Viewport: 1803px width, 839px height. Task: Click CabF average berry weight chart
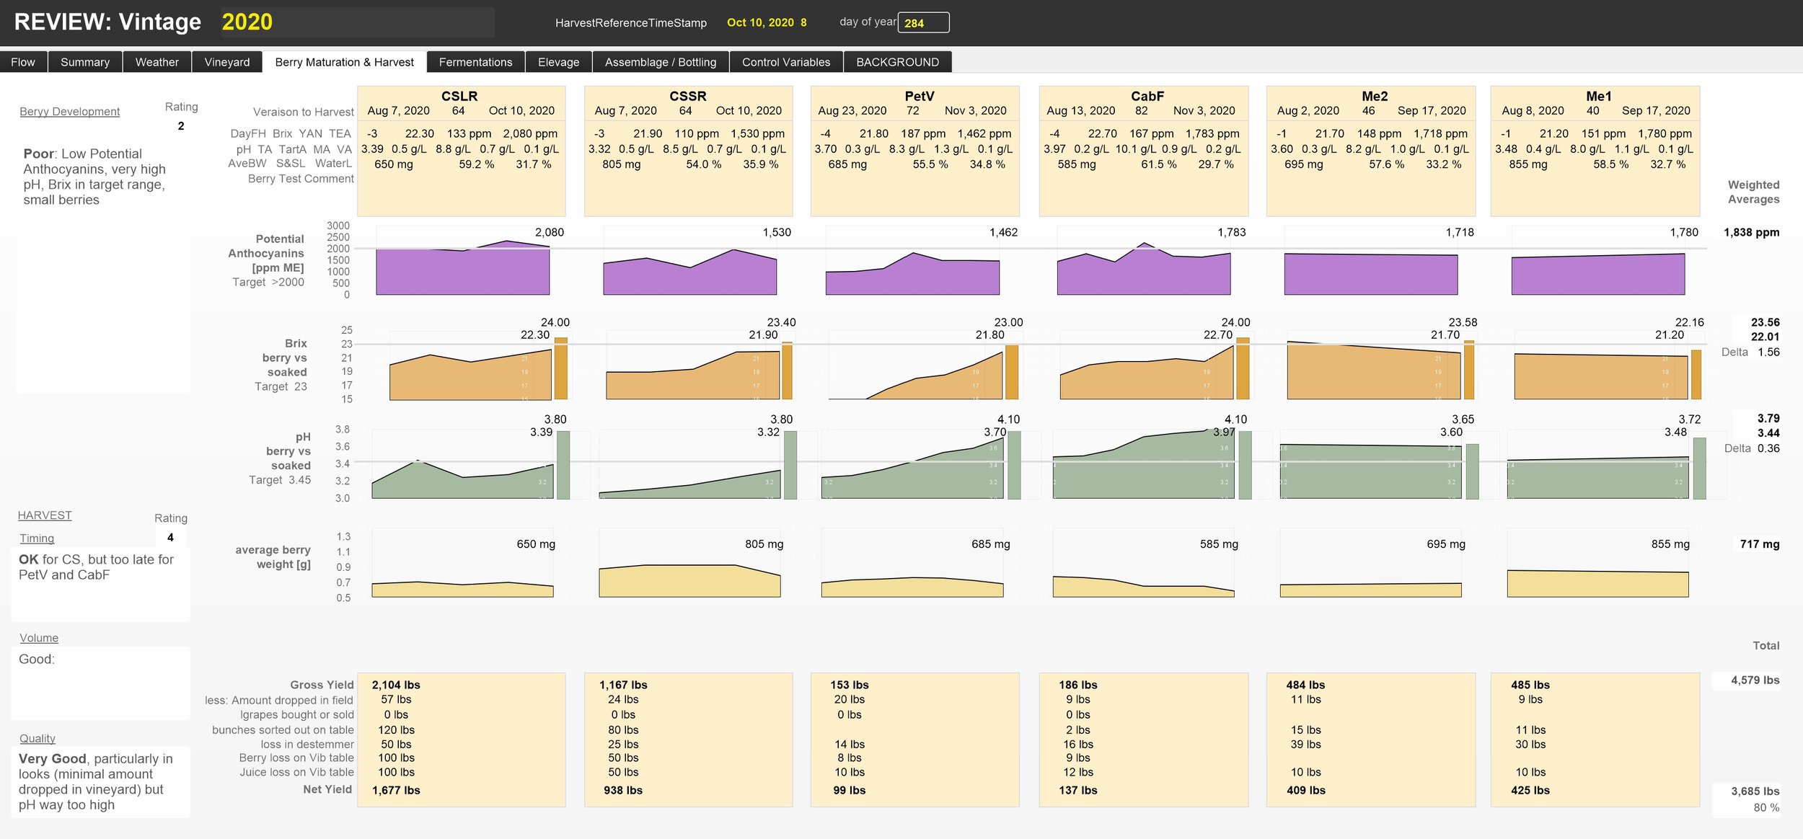coord(1143,587)
